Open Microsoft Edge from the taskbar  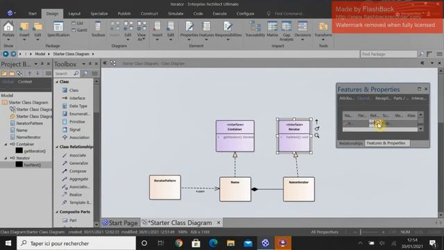point(213,243)
